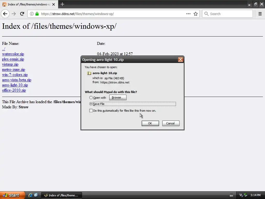Open the parent directory ../ link
The height and width of the screenshot is (199, 265).
[4, 49]
